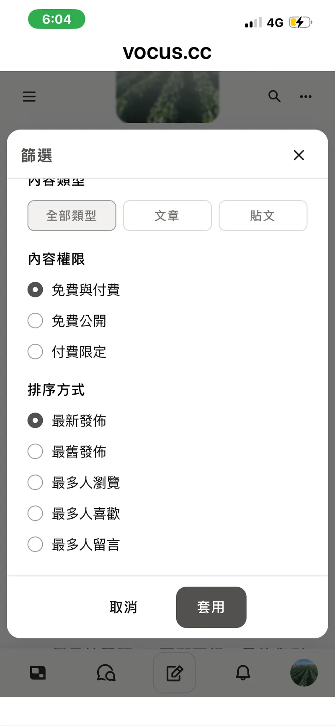This screenshot has width=335, height=726.
Task: Tap the compose post icon
Action: coord(174,673)
